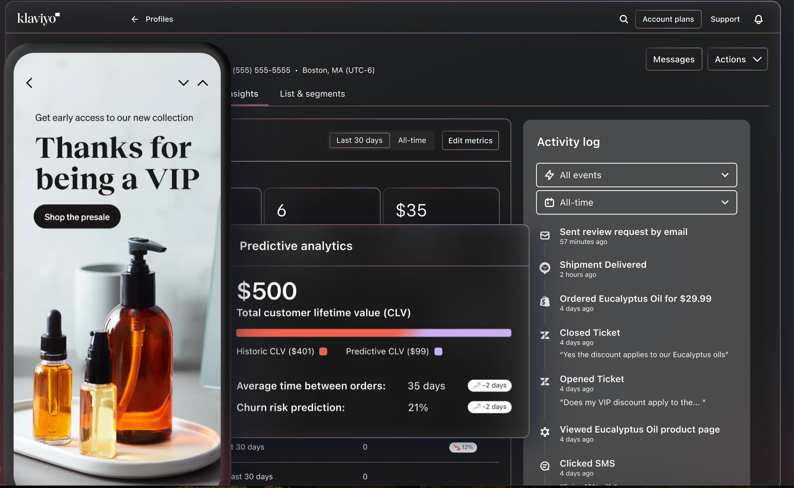Click the SMS chat icon for Clicked SMS

(x=545, y=466)
